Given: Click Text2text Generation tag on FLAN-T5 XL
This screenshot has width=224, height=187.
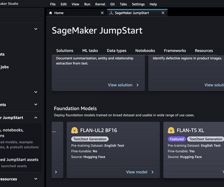Looking at the screenshot, I should click(x=206, y=139).
